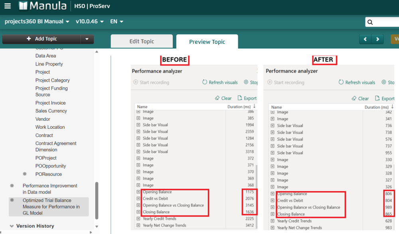This screenshot has height=234, width=399.
Task: Go to next topic arrow
Action: [377, 39]
